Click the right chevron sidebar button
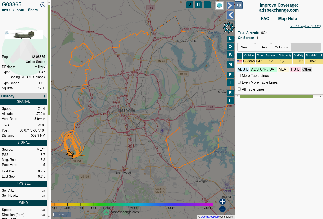 coord(230,5)
